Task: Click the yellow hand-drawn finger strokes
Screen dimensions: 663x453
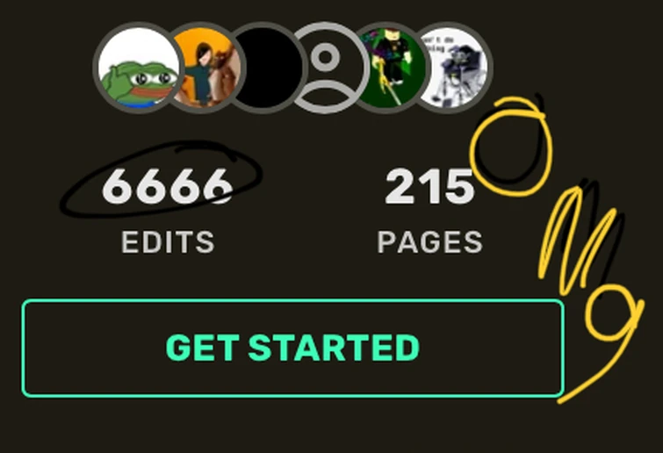Action: coord(580,241)
